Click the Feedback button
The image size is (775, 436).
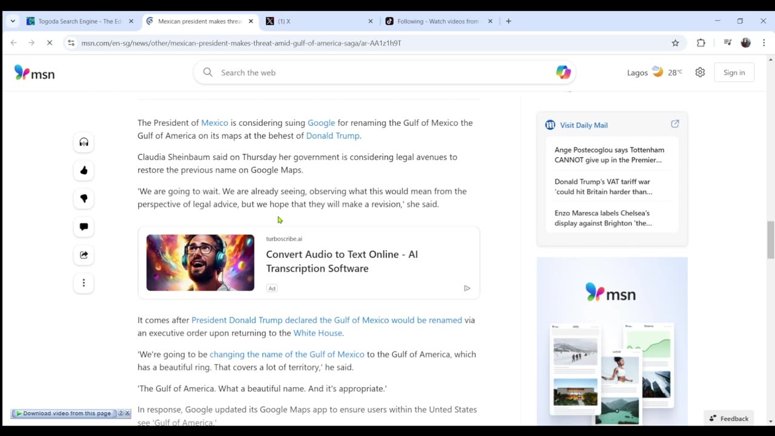pyautogui.click(x=729, y=418)
